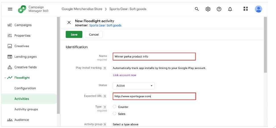
Task: Open Properties in the sidebar
Action: (22, 35)
